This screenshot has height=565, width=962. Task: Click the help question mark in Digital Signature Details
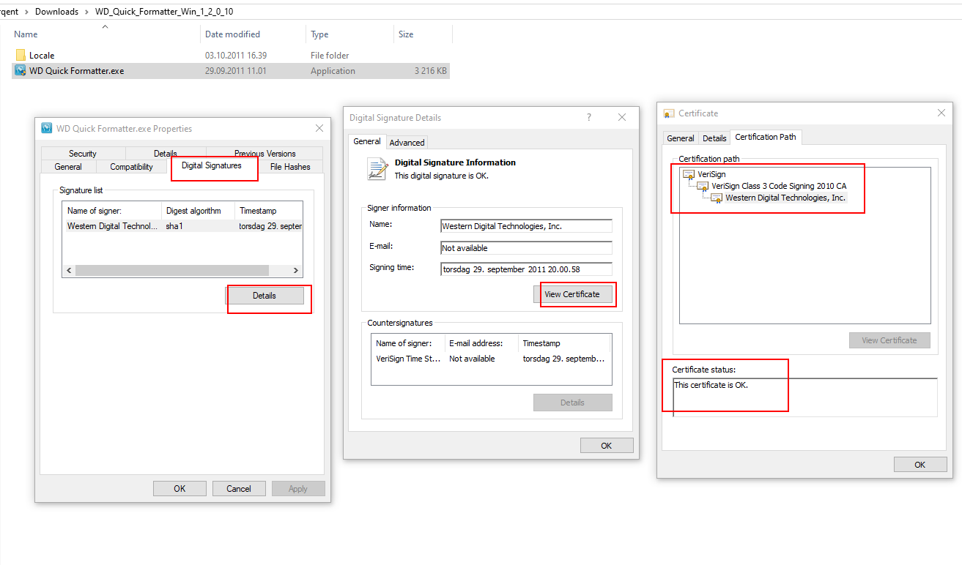click(x=589, y=117)
